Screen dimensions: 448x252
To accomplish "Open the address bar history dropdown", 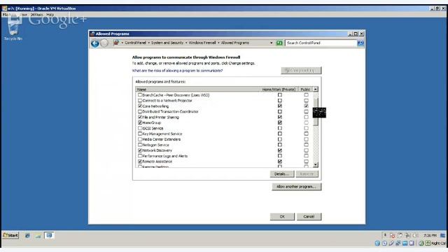I will tap(271, 43).
